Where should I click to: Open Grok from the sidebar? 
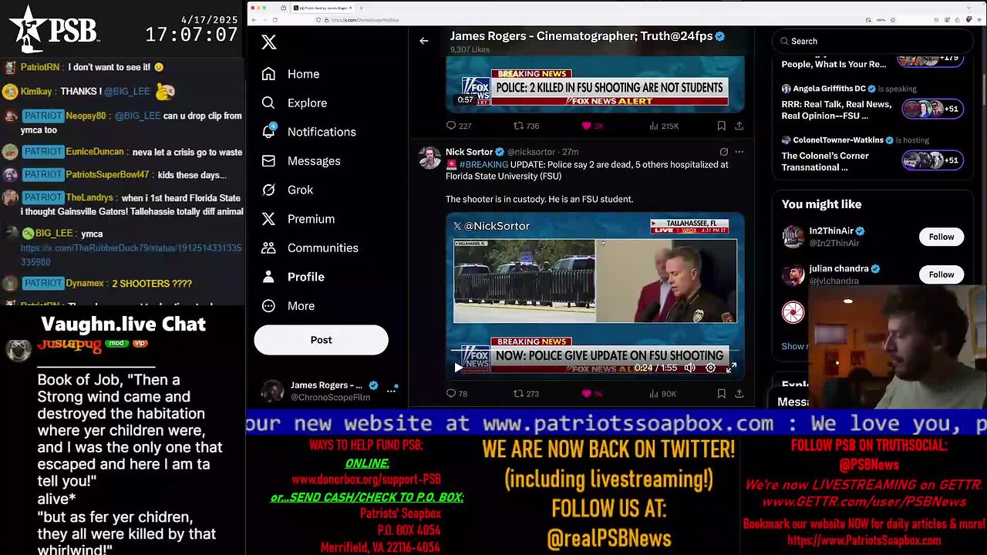click(x=287, y=190)
